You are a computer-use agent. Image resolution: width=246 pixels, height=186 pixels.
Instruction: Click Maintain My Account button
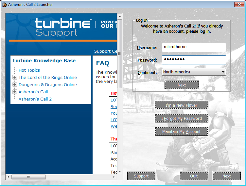(182, 131)
